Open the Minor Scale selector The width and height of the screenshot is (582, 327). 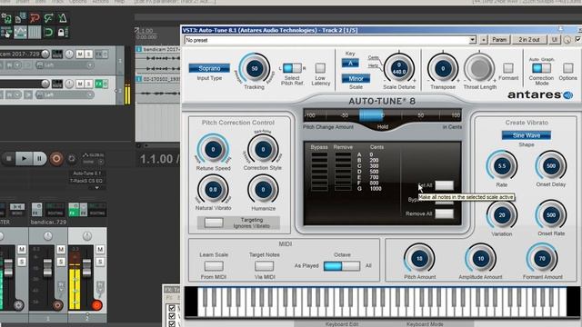pyautogui.click(x=356, y=79)
